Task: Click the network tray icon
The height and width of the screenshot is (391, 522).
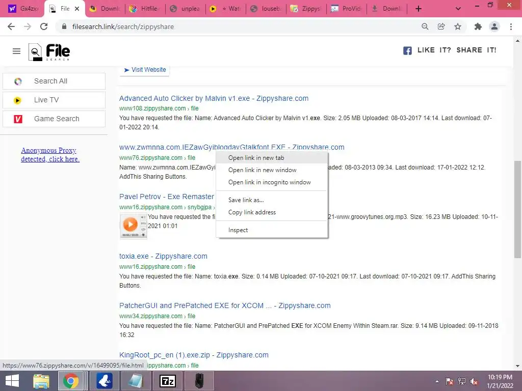Action: 462,381
